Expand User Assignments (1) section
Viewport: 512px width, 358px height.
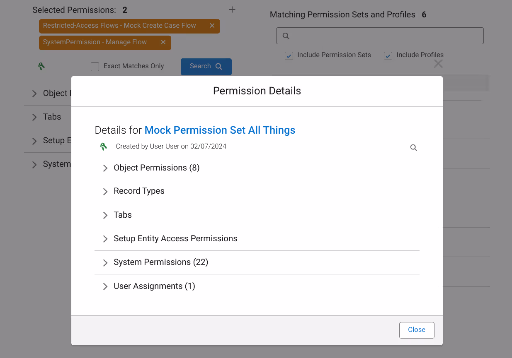pyautogui.click(x=257, y=286)
